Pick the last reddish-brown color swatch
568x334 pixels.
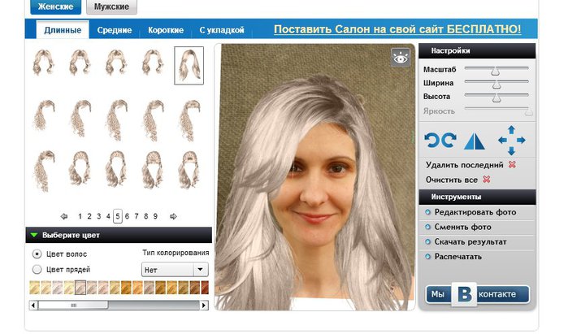(205, 288)
